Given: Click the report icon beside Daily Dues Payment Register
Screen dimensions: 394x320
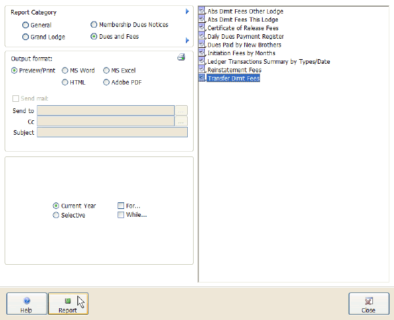Looking at the screenshot, I should pos(202,37).
